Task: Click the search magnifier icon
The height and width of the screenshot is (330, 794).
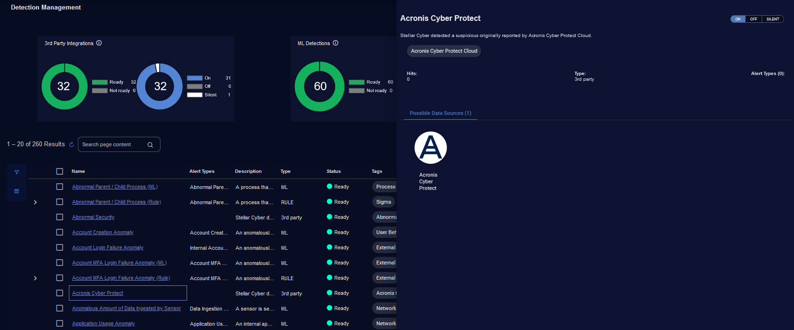Action: [x=150, y=145]
